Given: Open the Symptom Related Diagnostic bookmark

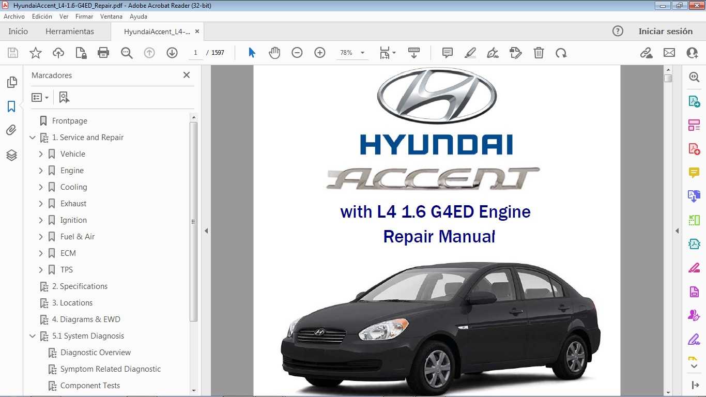Looking at the screenshot, I should (111, 369).
